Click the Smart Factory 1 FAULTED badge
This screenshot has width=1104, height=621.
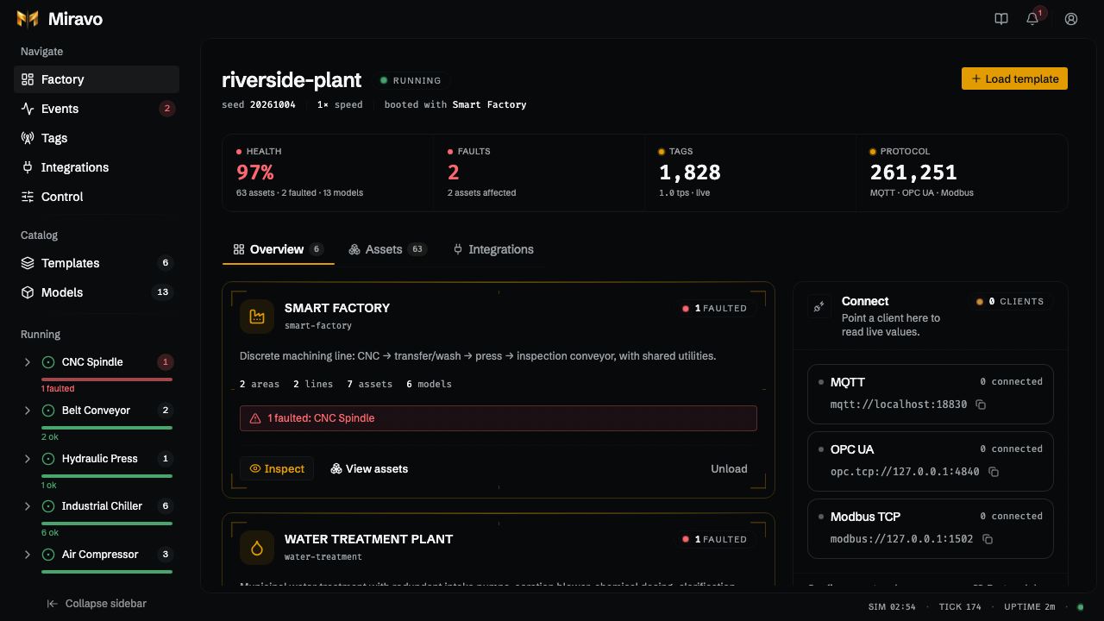point(715,308)
